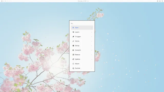Click the System label text
This screenshot has height=92, width=164.
coord(77,68)
